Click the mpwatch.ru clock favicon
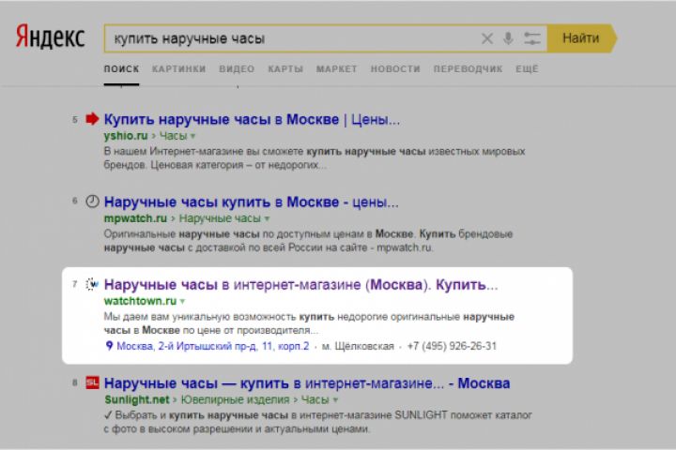The image size is (676, 450). (x=92, y=202)
